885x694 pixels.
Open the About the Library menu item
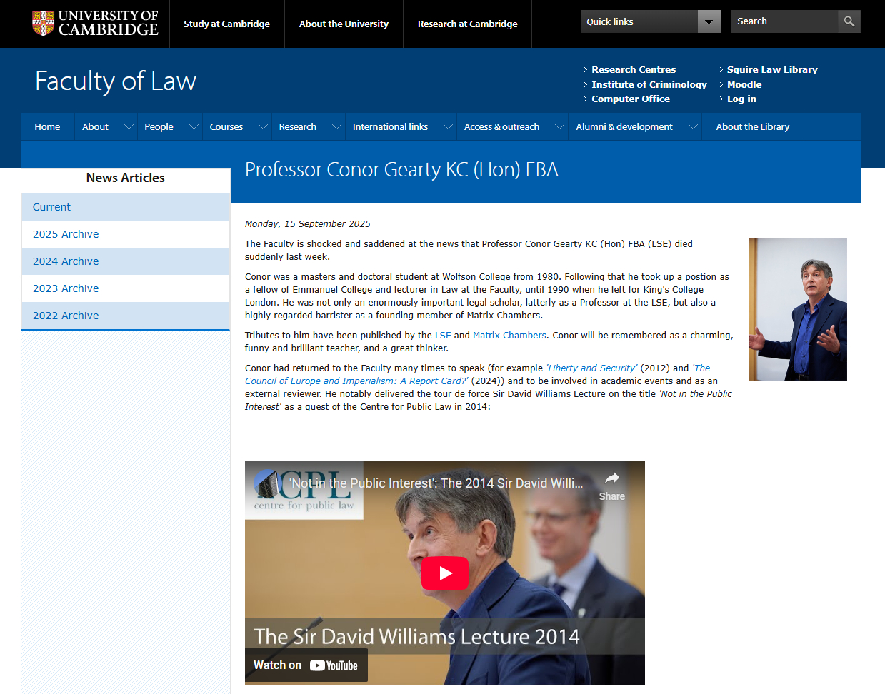click(x=752, y=126)
